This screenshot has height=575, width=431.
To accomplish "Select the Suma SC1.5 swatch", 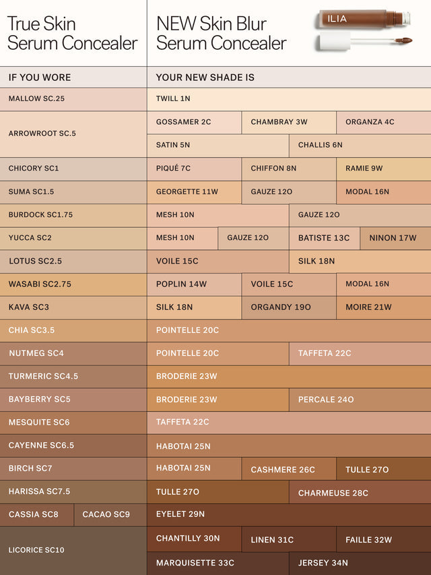I will coord(73,192).
